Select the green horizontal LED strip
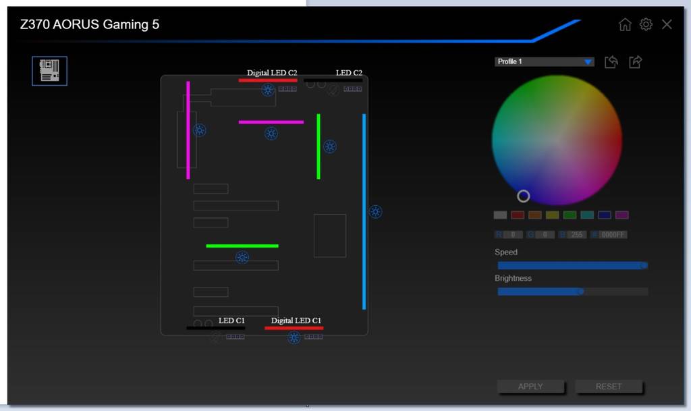This screenshot has width=691, height=411. (242, 246)
